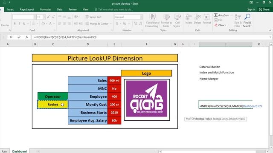Click the AutoSum sigma icon
Viewport: 273px width, 153px height.
[x=216, y=15]
